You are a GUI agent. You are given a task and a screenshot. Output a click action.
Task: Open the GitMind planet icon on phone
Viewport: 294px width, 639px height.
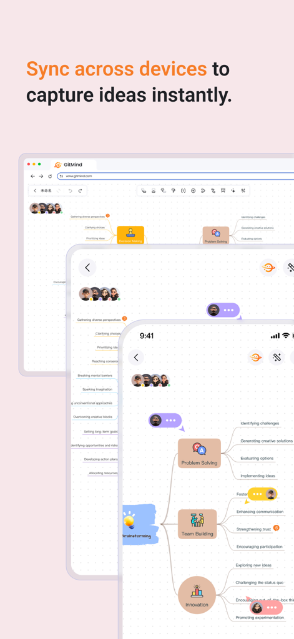click(x=256, y=358)
